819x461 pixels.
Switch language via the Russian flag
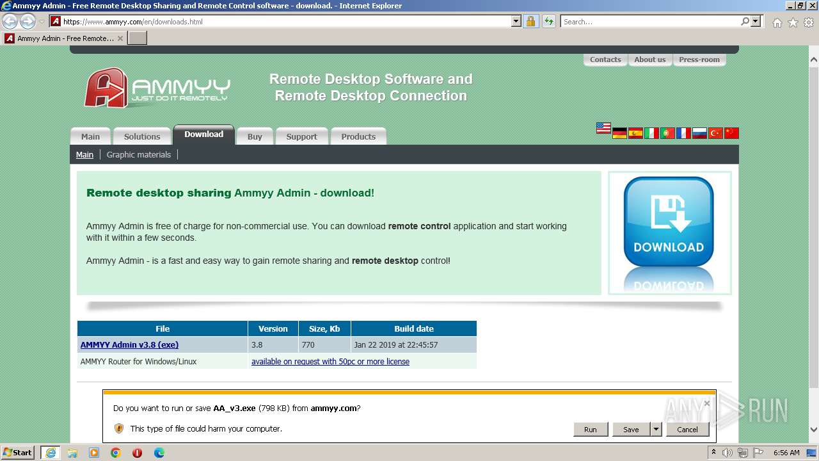pos(699,133)
